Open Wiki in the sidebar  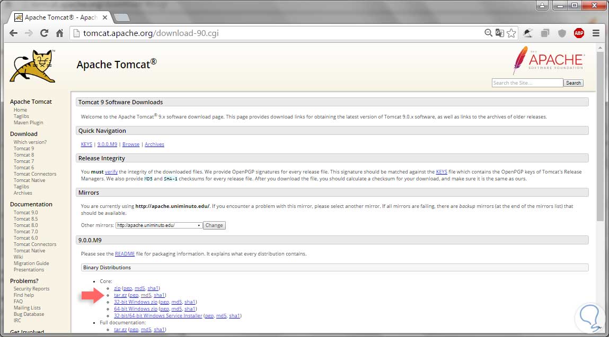point(18,257)
